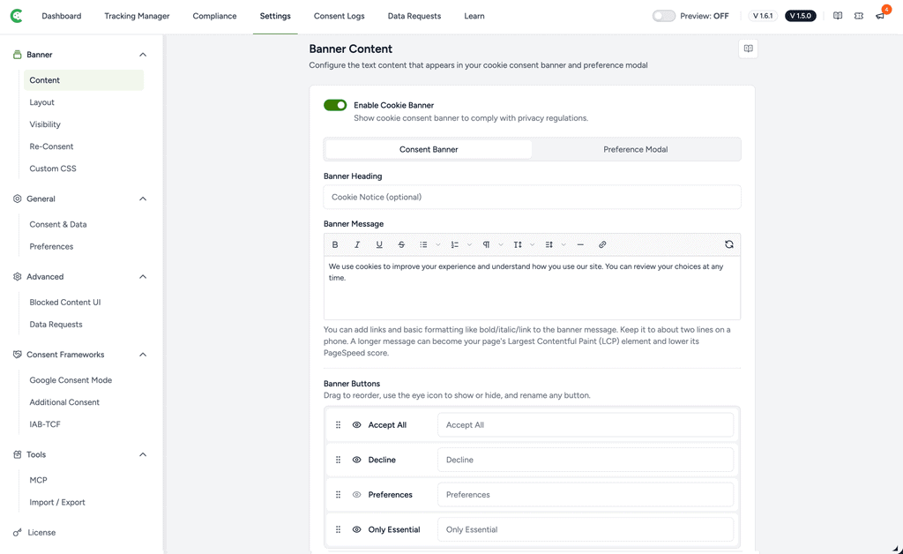The image size is (903, 554).
Task: Click the text size icon in editor
Action: coord(518,244)
